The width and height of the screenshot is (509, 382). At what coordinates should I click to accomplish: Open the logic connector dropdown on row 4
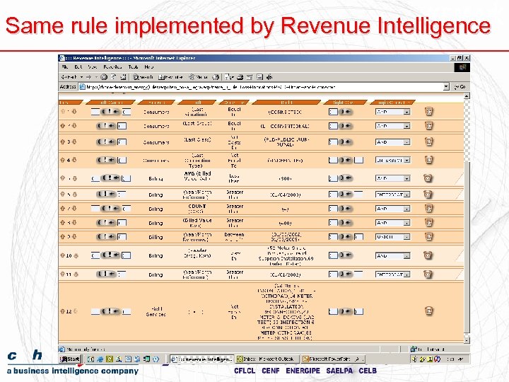pos(407,160)
